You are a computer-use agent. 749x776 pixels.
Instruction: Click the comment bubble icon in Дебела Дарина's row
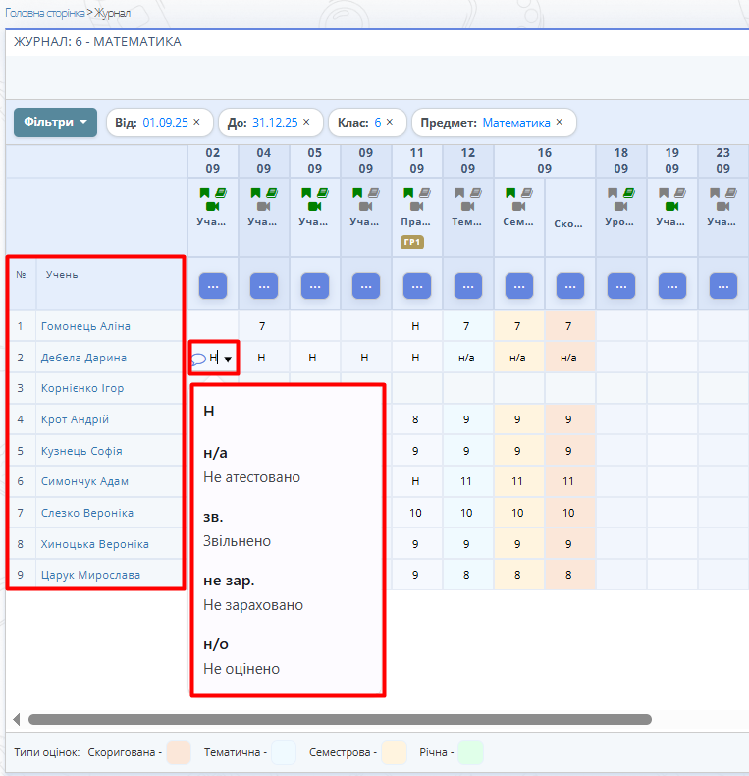198,359
